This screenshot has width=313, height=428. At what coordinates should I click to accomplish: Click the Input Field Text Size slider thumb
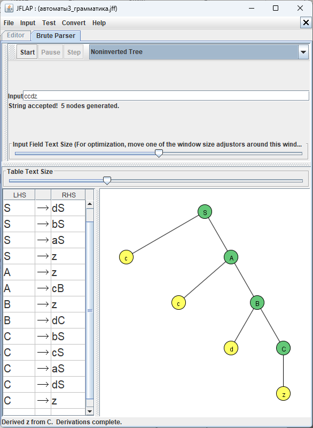coord(159,153)
